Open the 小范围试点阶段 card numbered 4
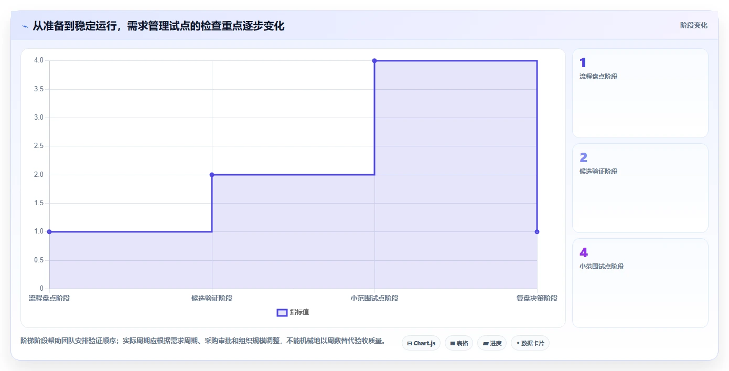 tap(640, 283)
